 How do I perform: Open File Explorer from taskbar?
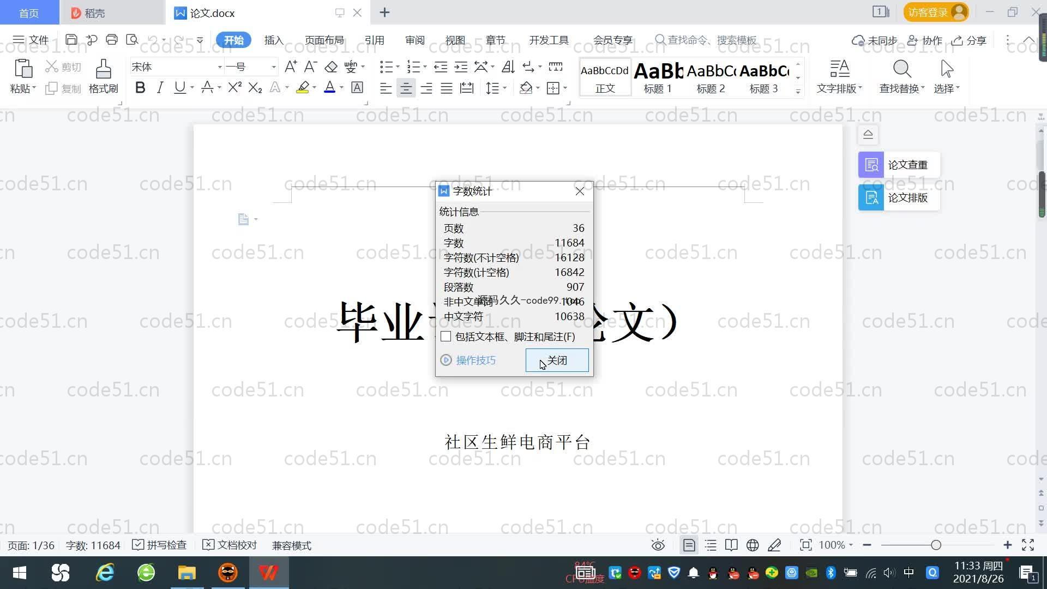tap(186, 573)
